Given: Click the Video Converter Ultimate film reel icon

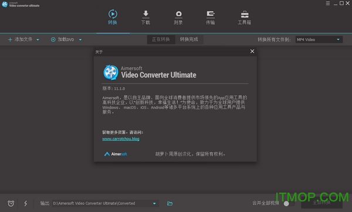Looking at the screenshot, I should tap(111, 72).
